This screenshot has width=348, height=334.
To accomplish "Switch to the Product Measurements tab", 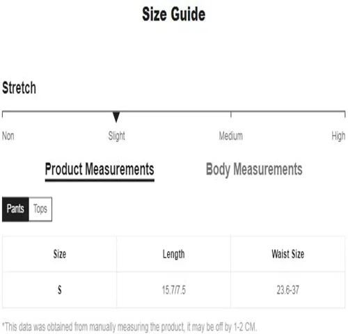I will pos(100,169).
